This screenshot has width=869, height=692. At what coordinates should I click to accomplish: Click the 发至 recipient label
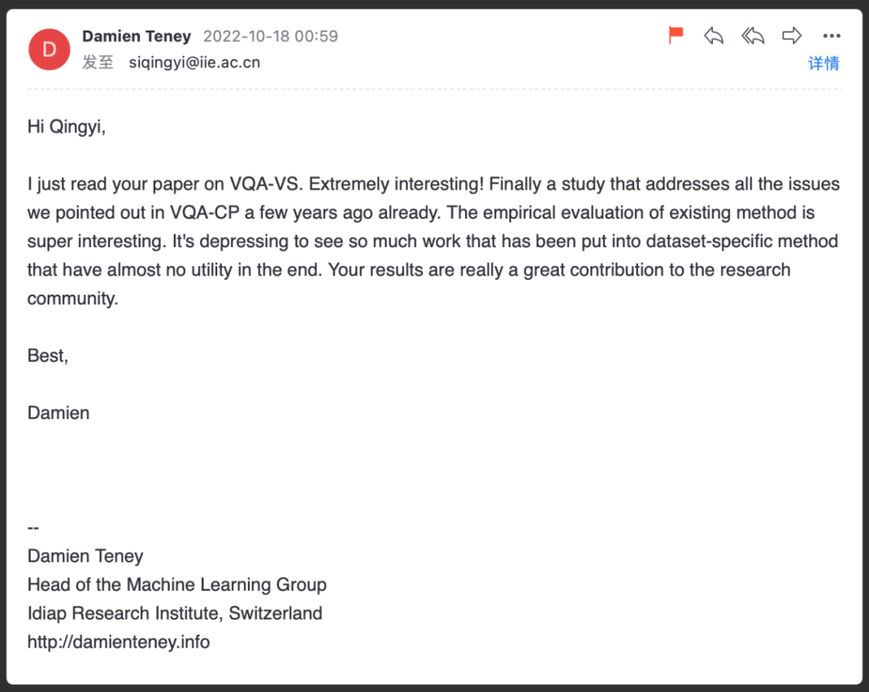pyautogui.click(x=97, y=62)
